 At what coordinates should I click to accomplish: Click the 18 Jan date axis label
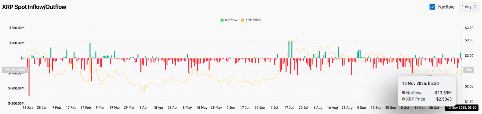28,107
